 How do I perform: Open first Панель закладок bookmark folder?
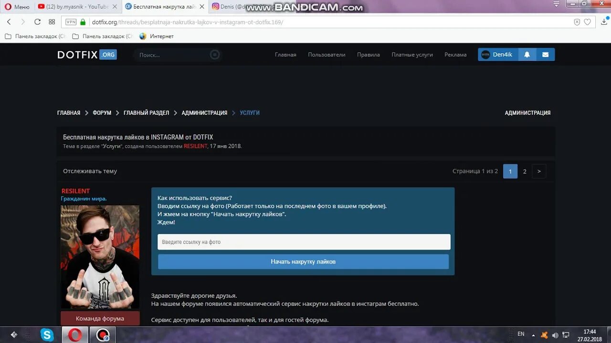click(34, 36)
